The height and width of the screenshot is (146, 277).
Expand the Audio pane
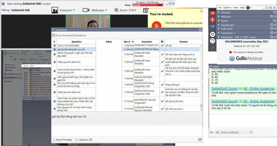tap(219, 21)
